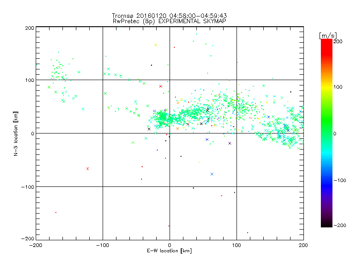Click the '100' tick label on the colorbar
This screenshot has height=267, width=357.
pos(338,87)
